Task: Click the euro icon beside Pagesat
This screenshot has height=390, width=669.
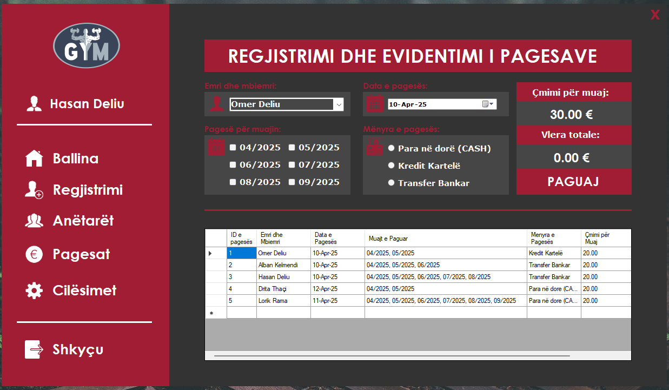Action: pyautogui.click(x=34, y=254)
